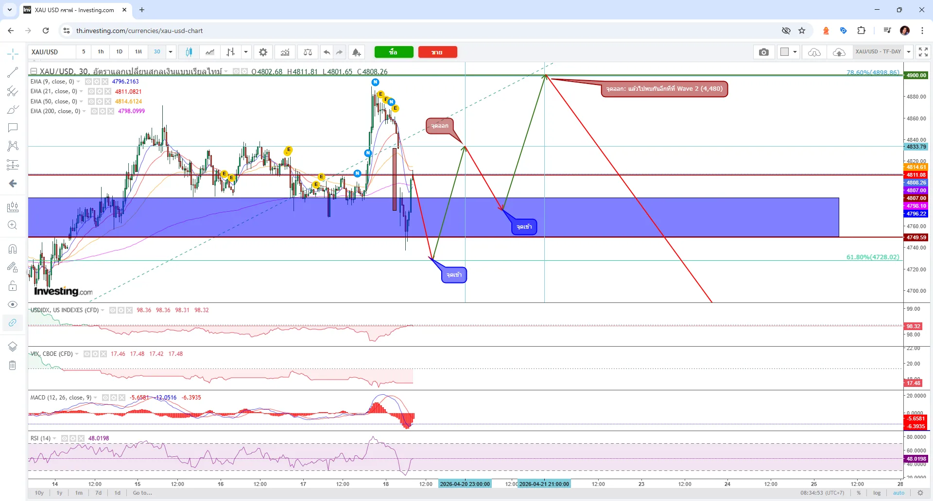Set date range to 7d
Screen dimensions: 933x501
coord(99,493)
